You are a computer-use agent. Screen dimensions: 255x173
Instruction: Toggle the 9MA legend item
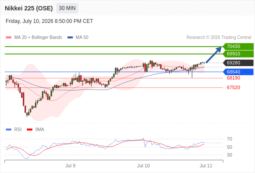pos(35,130)
